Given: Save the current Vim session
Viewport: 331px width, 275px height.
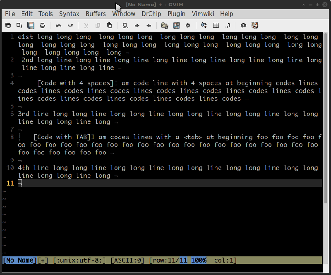Looking at the screenshot, I should click(x=176, y=25).
